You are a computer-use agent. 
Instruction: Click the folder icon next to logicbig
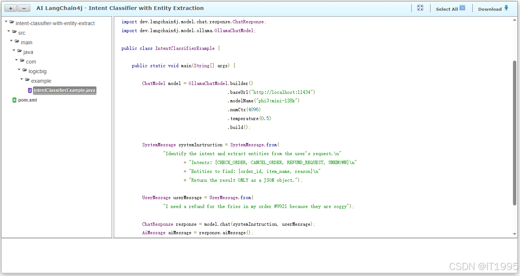point(25,71)
